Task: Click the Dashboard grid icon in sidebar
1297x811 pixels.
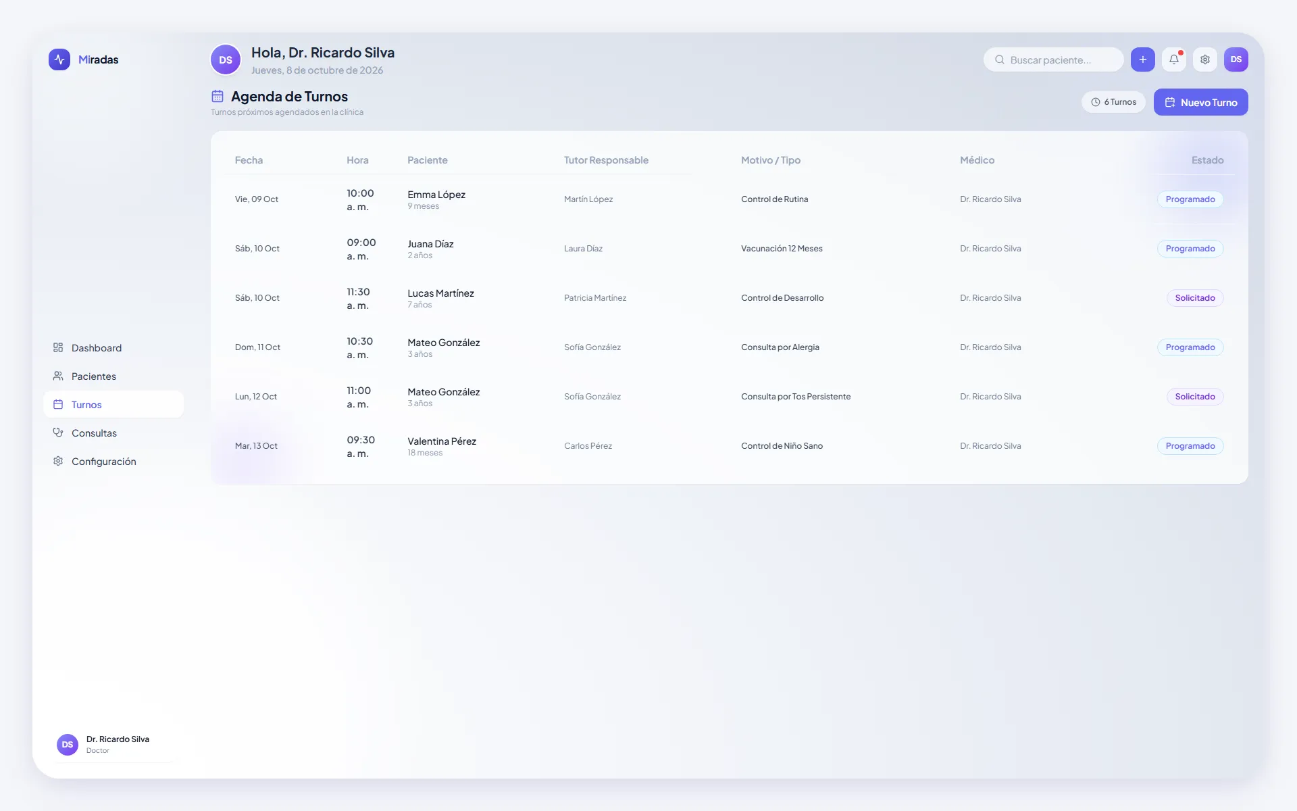Action: (x=58, y=347)
